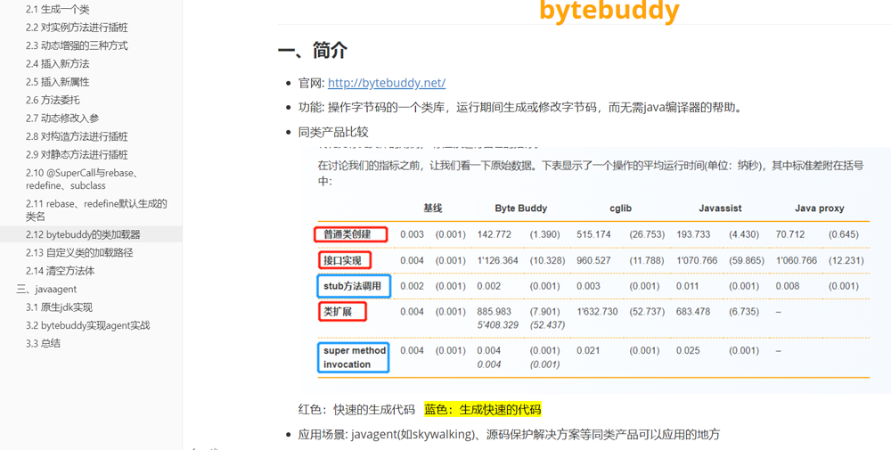The width and height of the screenshot is (891, 450).
Task: Click the value 70.712 in table
Action: pyautogui.click(x=789, y=234)
